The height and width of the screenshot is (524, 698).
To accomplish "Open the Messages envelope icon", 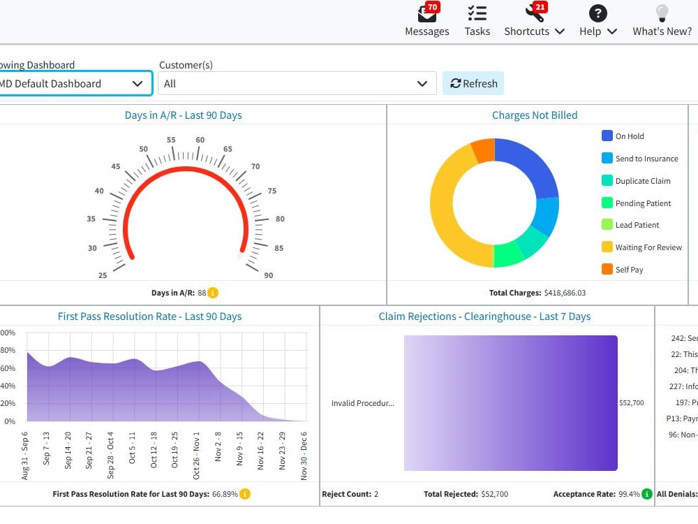I will [x=426, y=14].
